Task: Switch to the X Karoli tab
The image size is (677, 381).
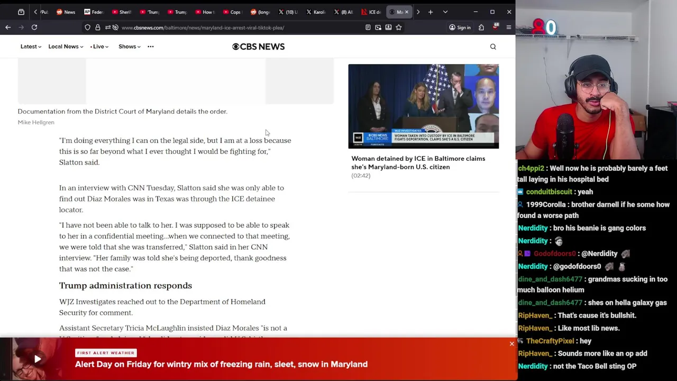Action: (x=316, y=12)
